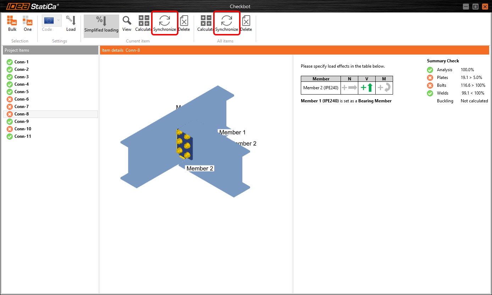
Task: Delete all items
Action: coord(246,23)
